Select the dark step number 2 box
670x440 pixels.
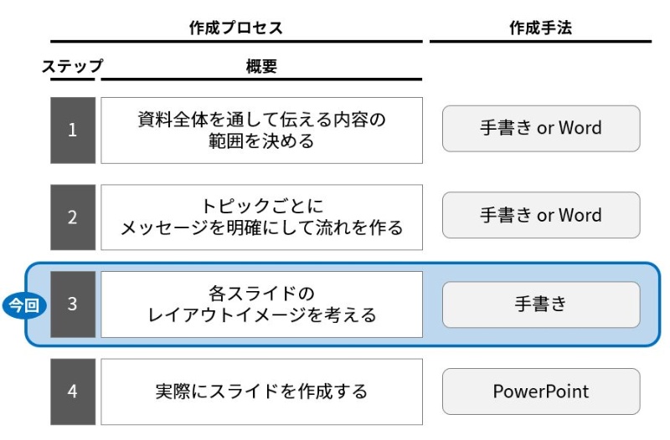[72, 217]
